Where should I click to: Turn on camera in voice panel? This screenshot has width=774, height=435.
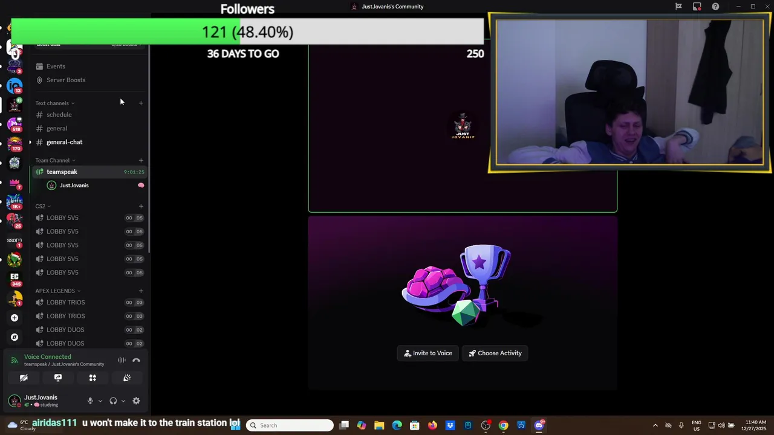point(24,378)
